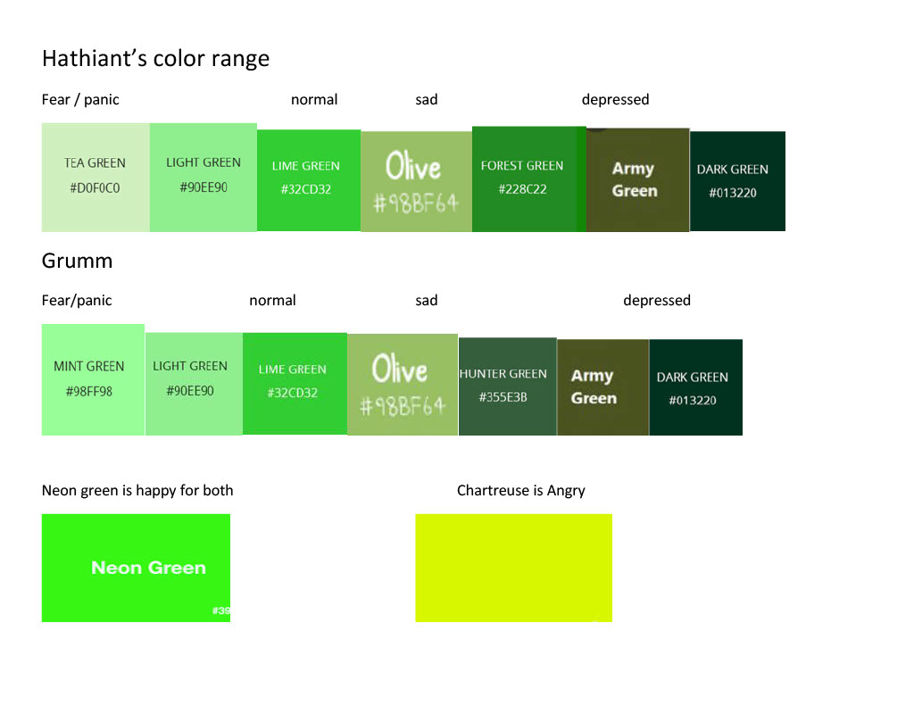The height and width of the screenshot is (706, 914).
Task: Select Grumm's Light Green #90EE90 swatch
Action: coord(194,384)
